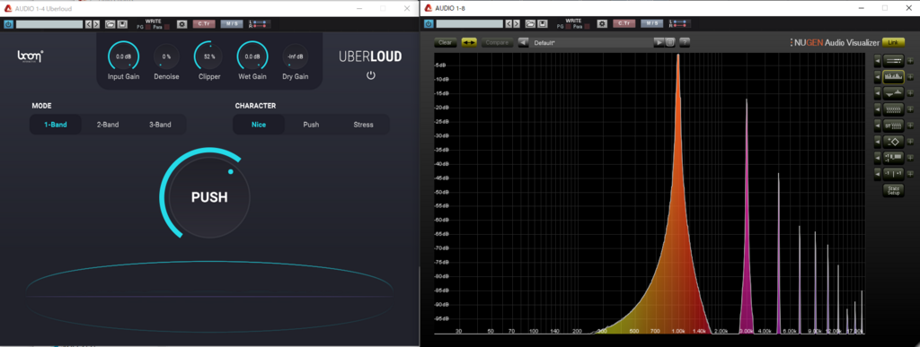Click the Clipper knob showing 52 %
The image size is (920, 347).
point(208,56)
